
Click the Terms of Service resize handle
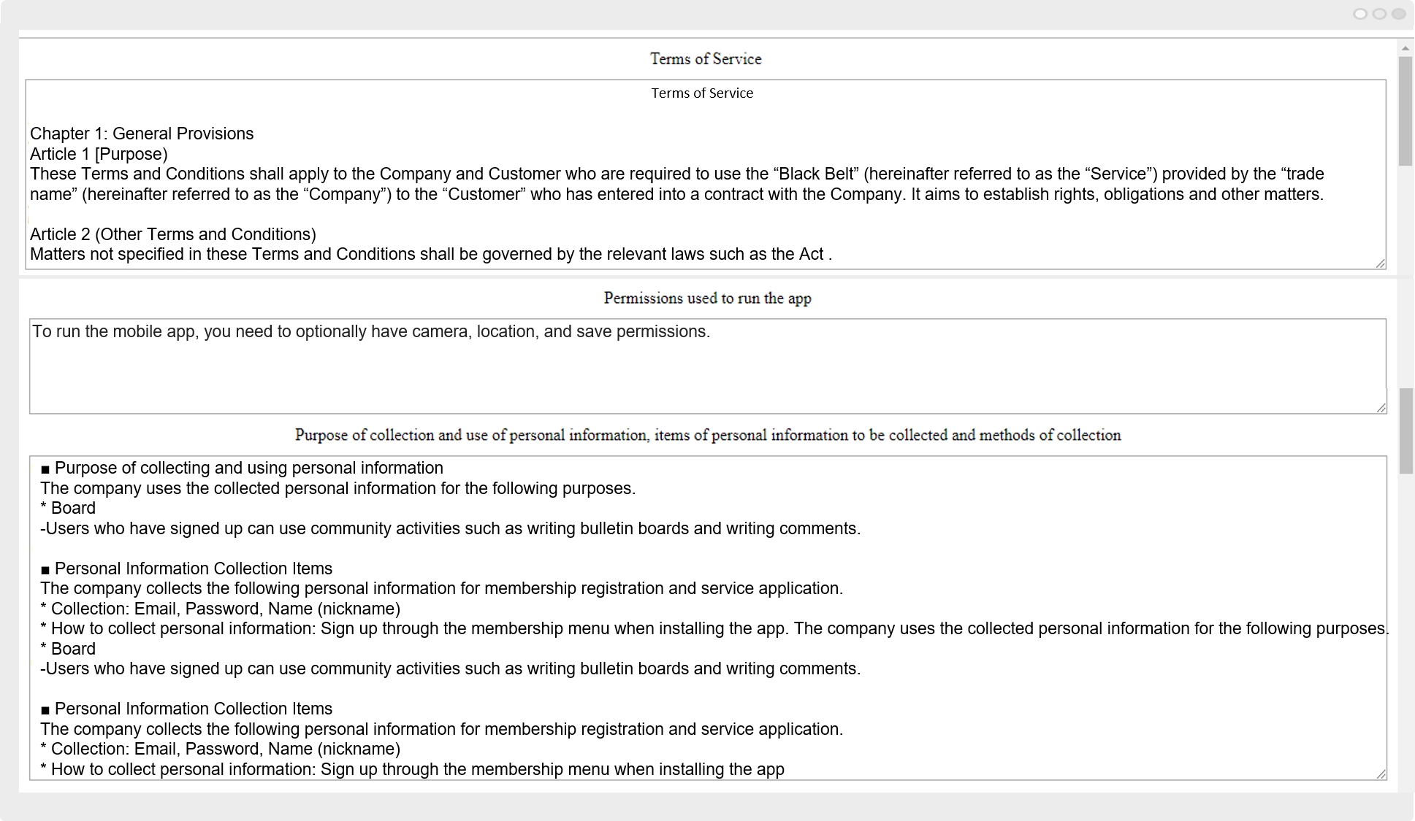[1380, 263]
